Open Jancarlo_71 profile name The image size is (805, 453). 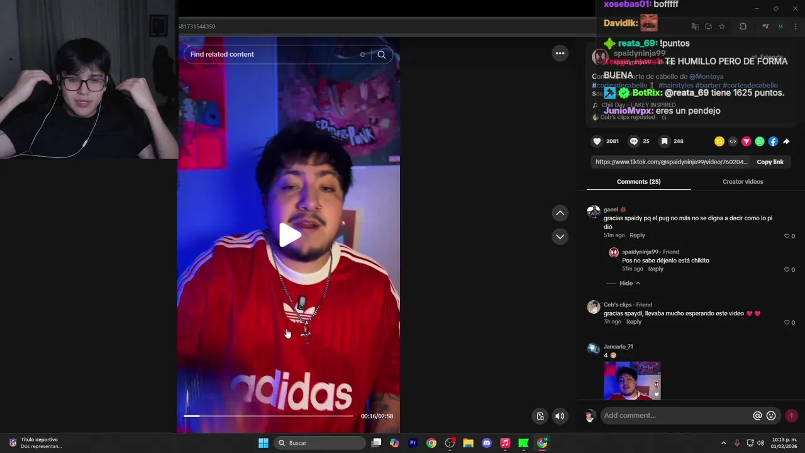(618, 347)
